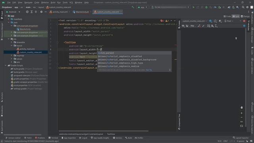The height and width of the screenshot is (143, 254).
Task: Select match_parent in autocomplete list
Action: pos(134,53)
